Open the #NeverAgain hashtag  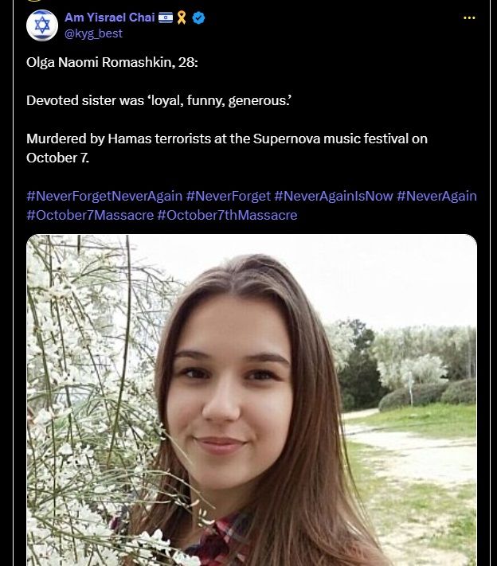(x=436, y=196)
